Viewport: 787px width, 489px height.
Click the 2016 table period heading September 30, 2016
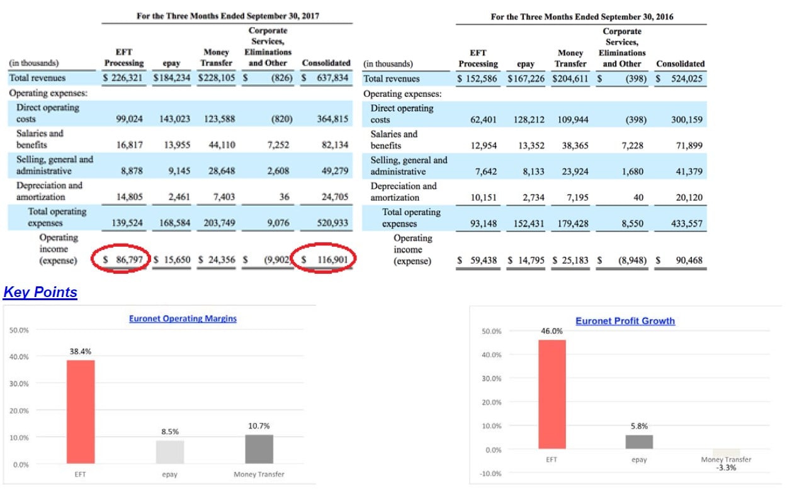pos(580,17)
